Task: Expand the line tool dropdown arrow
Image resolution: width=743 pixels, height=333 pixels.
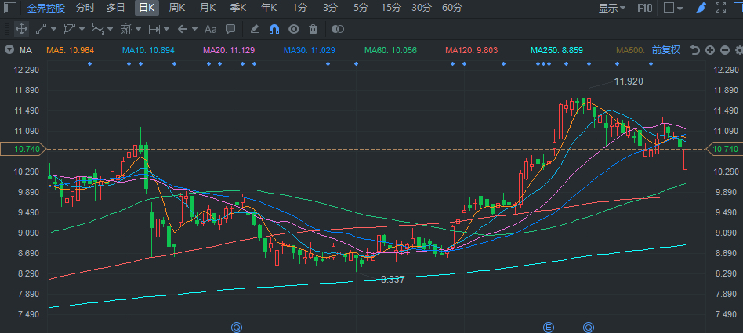Action: (x=53, y=29)
